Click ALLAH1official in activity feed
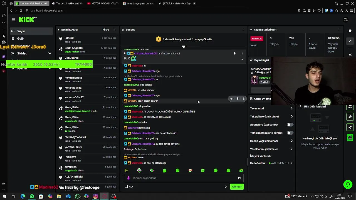 (x=74, y=177)
